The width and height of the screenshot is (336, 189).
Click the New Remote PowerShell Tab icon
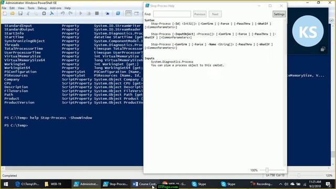tap(107, 14)
